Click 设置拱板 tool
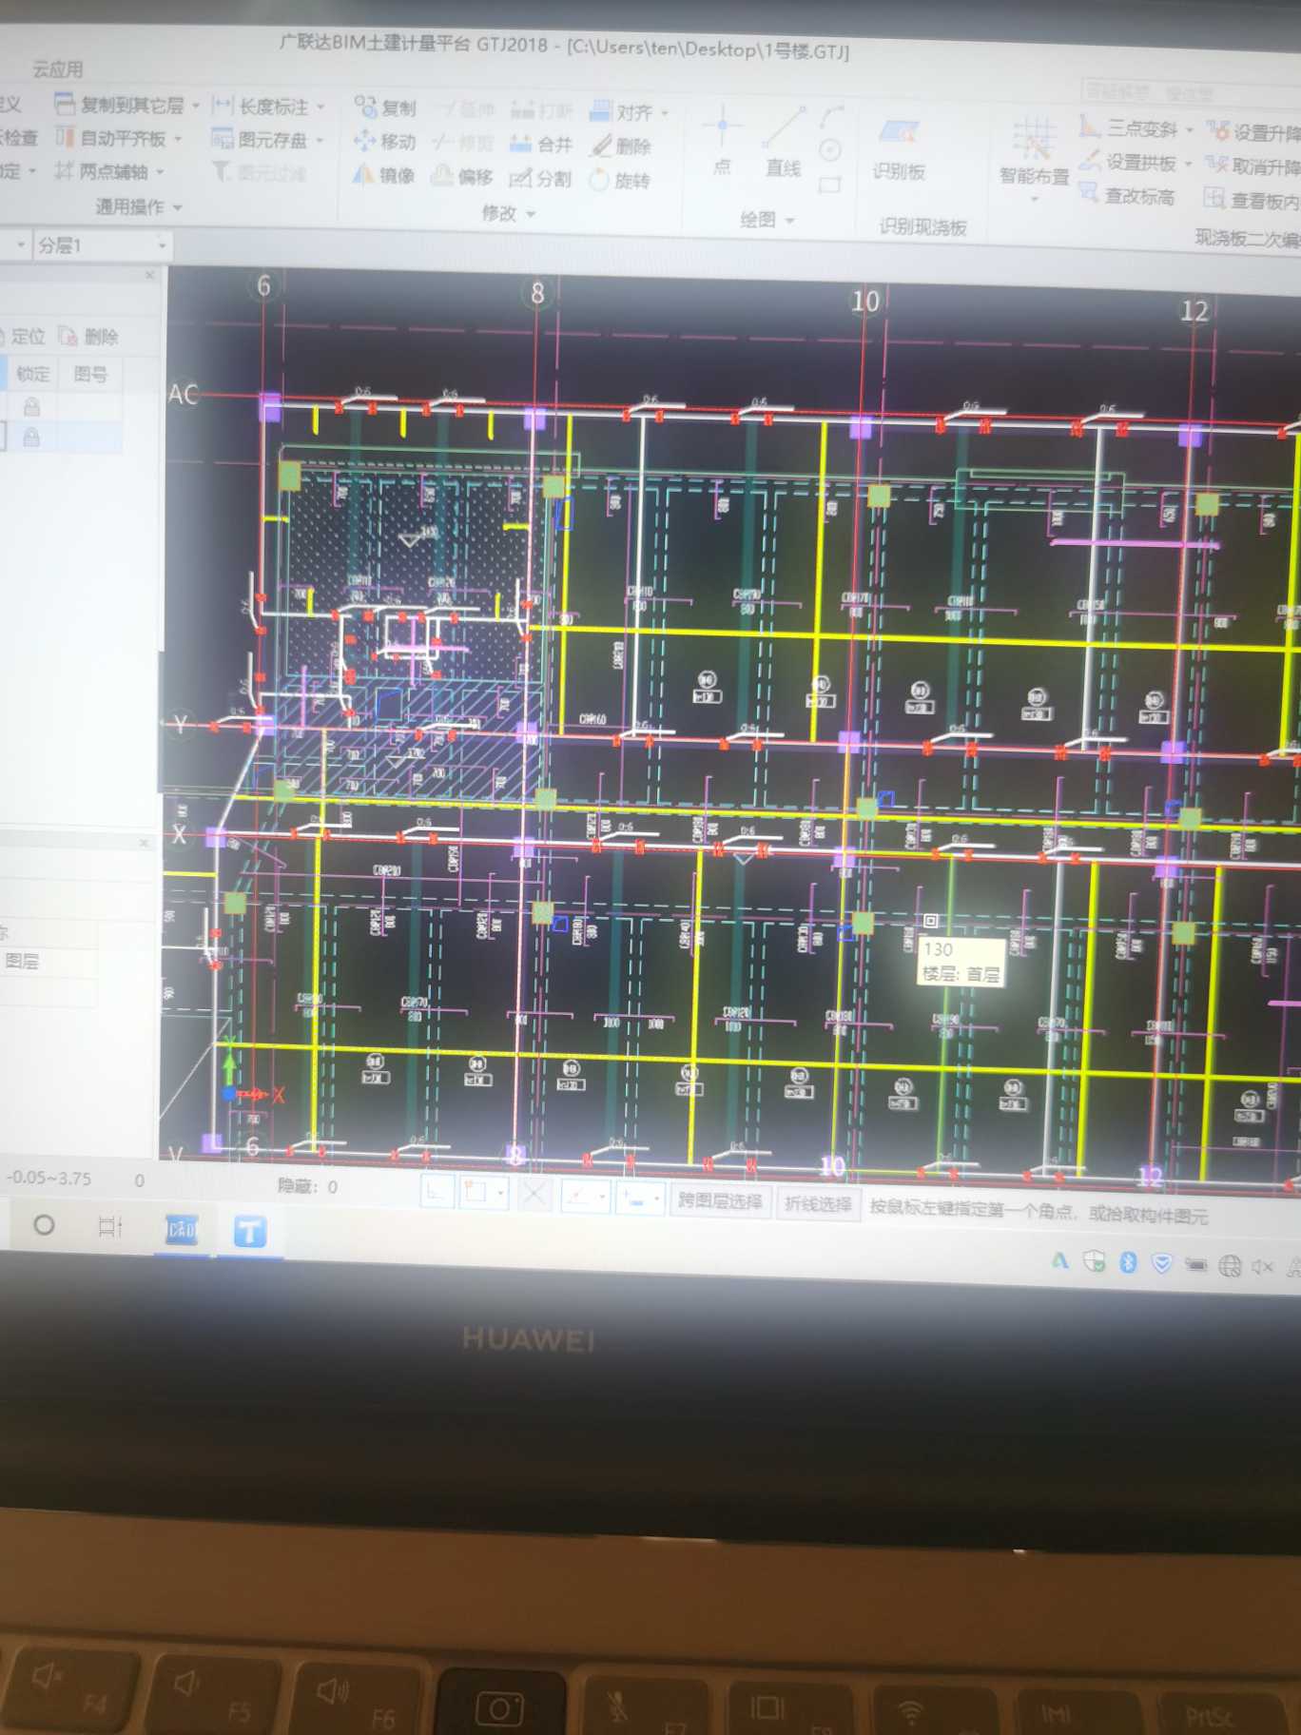This screenshot has height=1735, width=1301. (1129, 162)
